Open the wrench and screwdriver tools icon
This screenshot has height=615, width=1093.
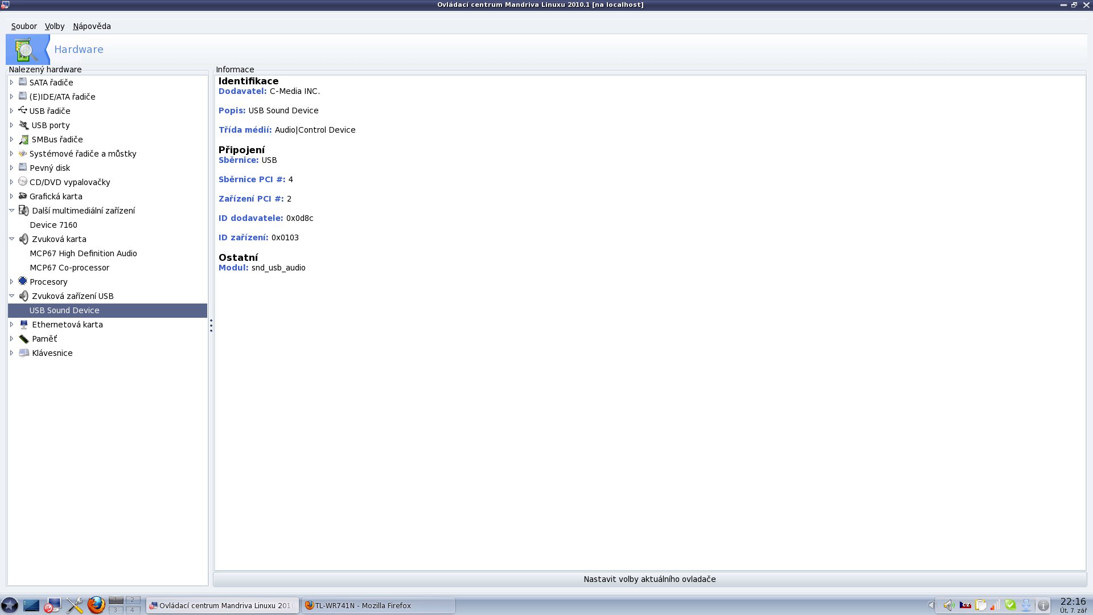(x=75, y=605)
